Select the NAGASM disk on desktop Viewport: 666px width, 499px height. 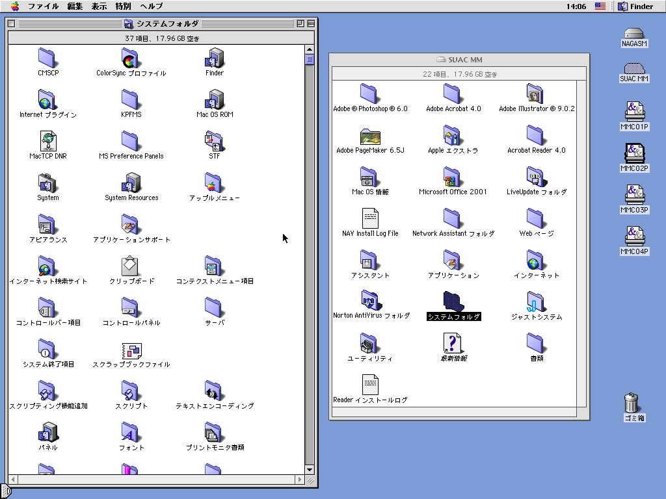(x=633, y=34)
